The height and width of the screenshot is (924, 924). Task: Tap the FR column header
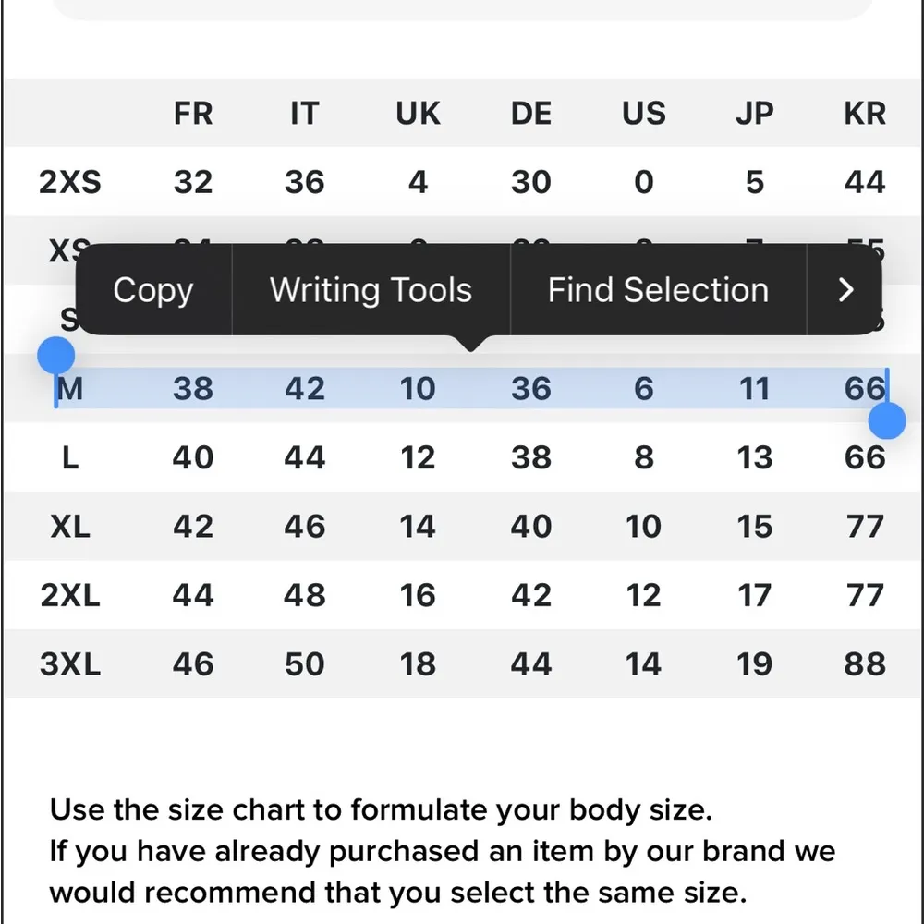pos(193,114)
